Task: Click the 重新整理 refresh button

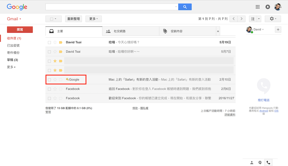Action: pos(73,19)
